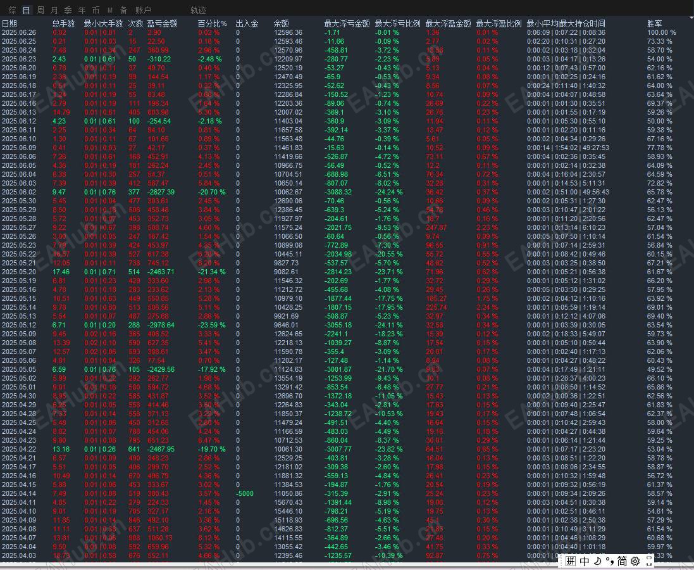Click the 0.01 | 0.76 lots cell for 2025.06.02

coord(100,192)
